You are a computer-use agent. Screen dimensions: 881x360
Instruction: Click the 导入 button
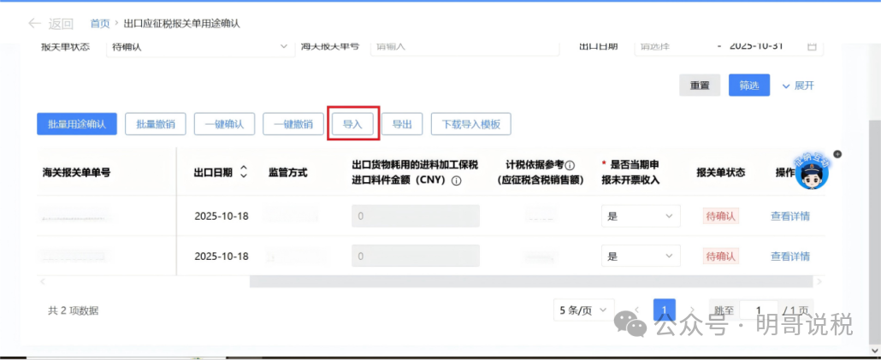tap(352, 124)
